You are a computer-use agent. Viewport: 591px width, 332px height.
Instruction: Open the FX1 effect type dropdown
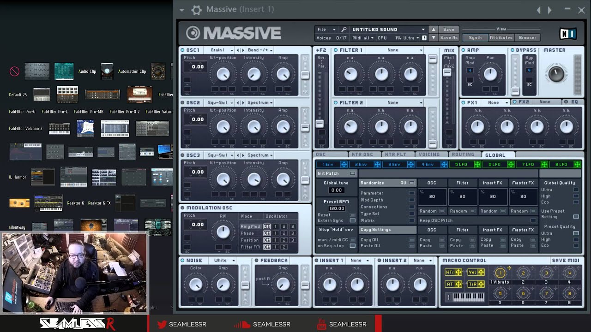pyautogui.click(x=495, y=103)
